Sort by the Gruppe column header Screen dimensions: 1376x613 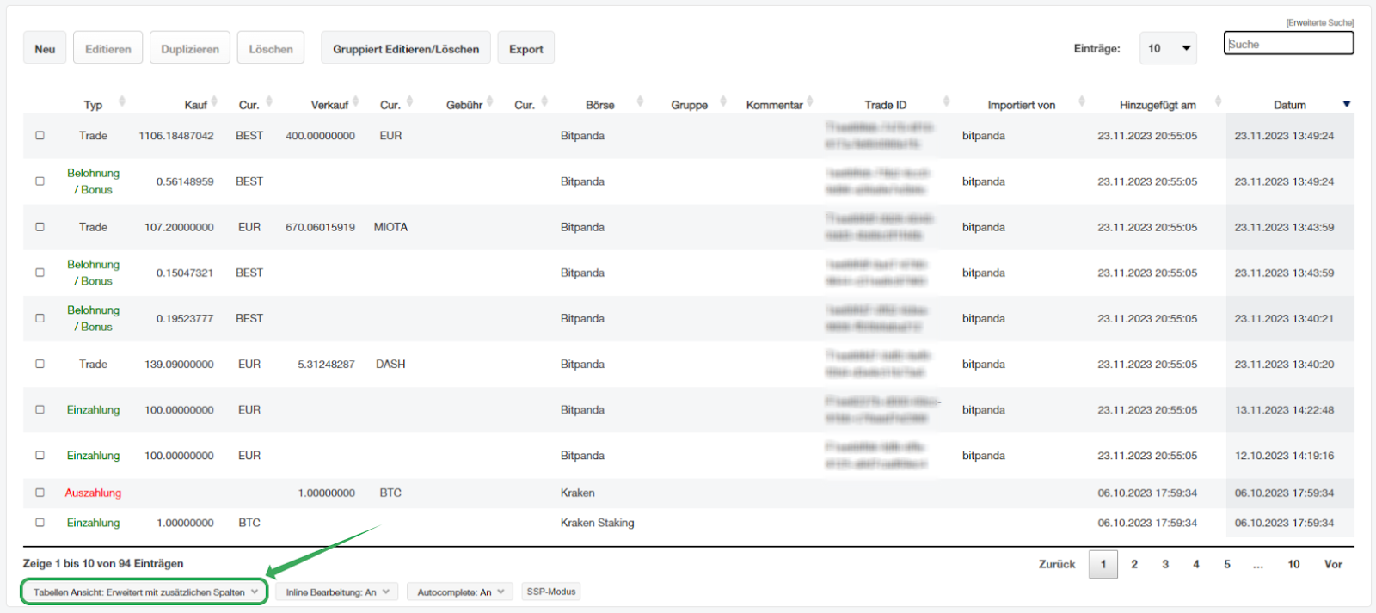click(690, 105)
